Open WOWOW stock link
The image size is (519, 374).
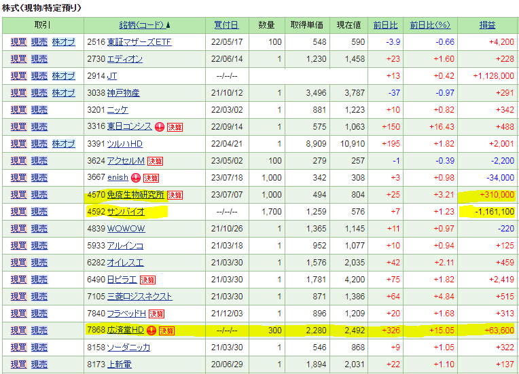coord(126,229)
